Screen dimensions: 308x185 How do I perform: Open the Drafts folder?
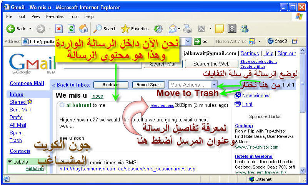click(x=16, y=117)
